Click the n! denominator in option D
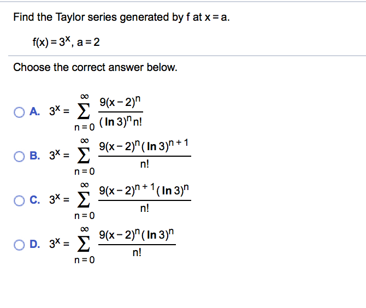Screen dimensions: 366x308 tap(137, 252)
